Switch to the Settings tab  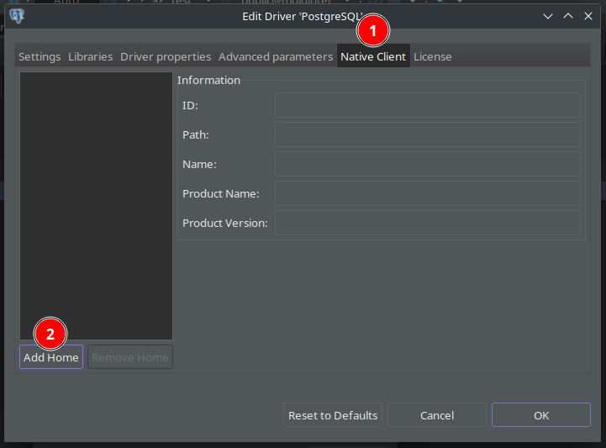coord(40,57)
